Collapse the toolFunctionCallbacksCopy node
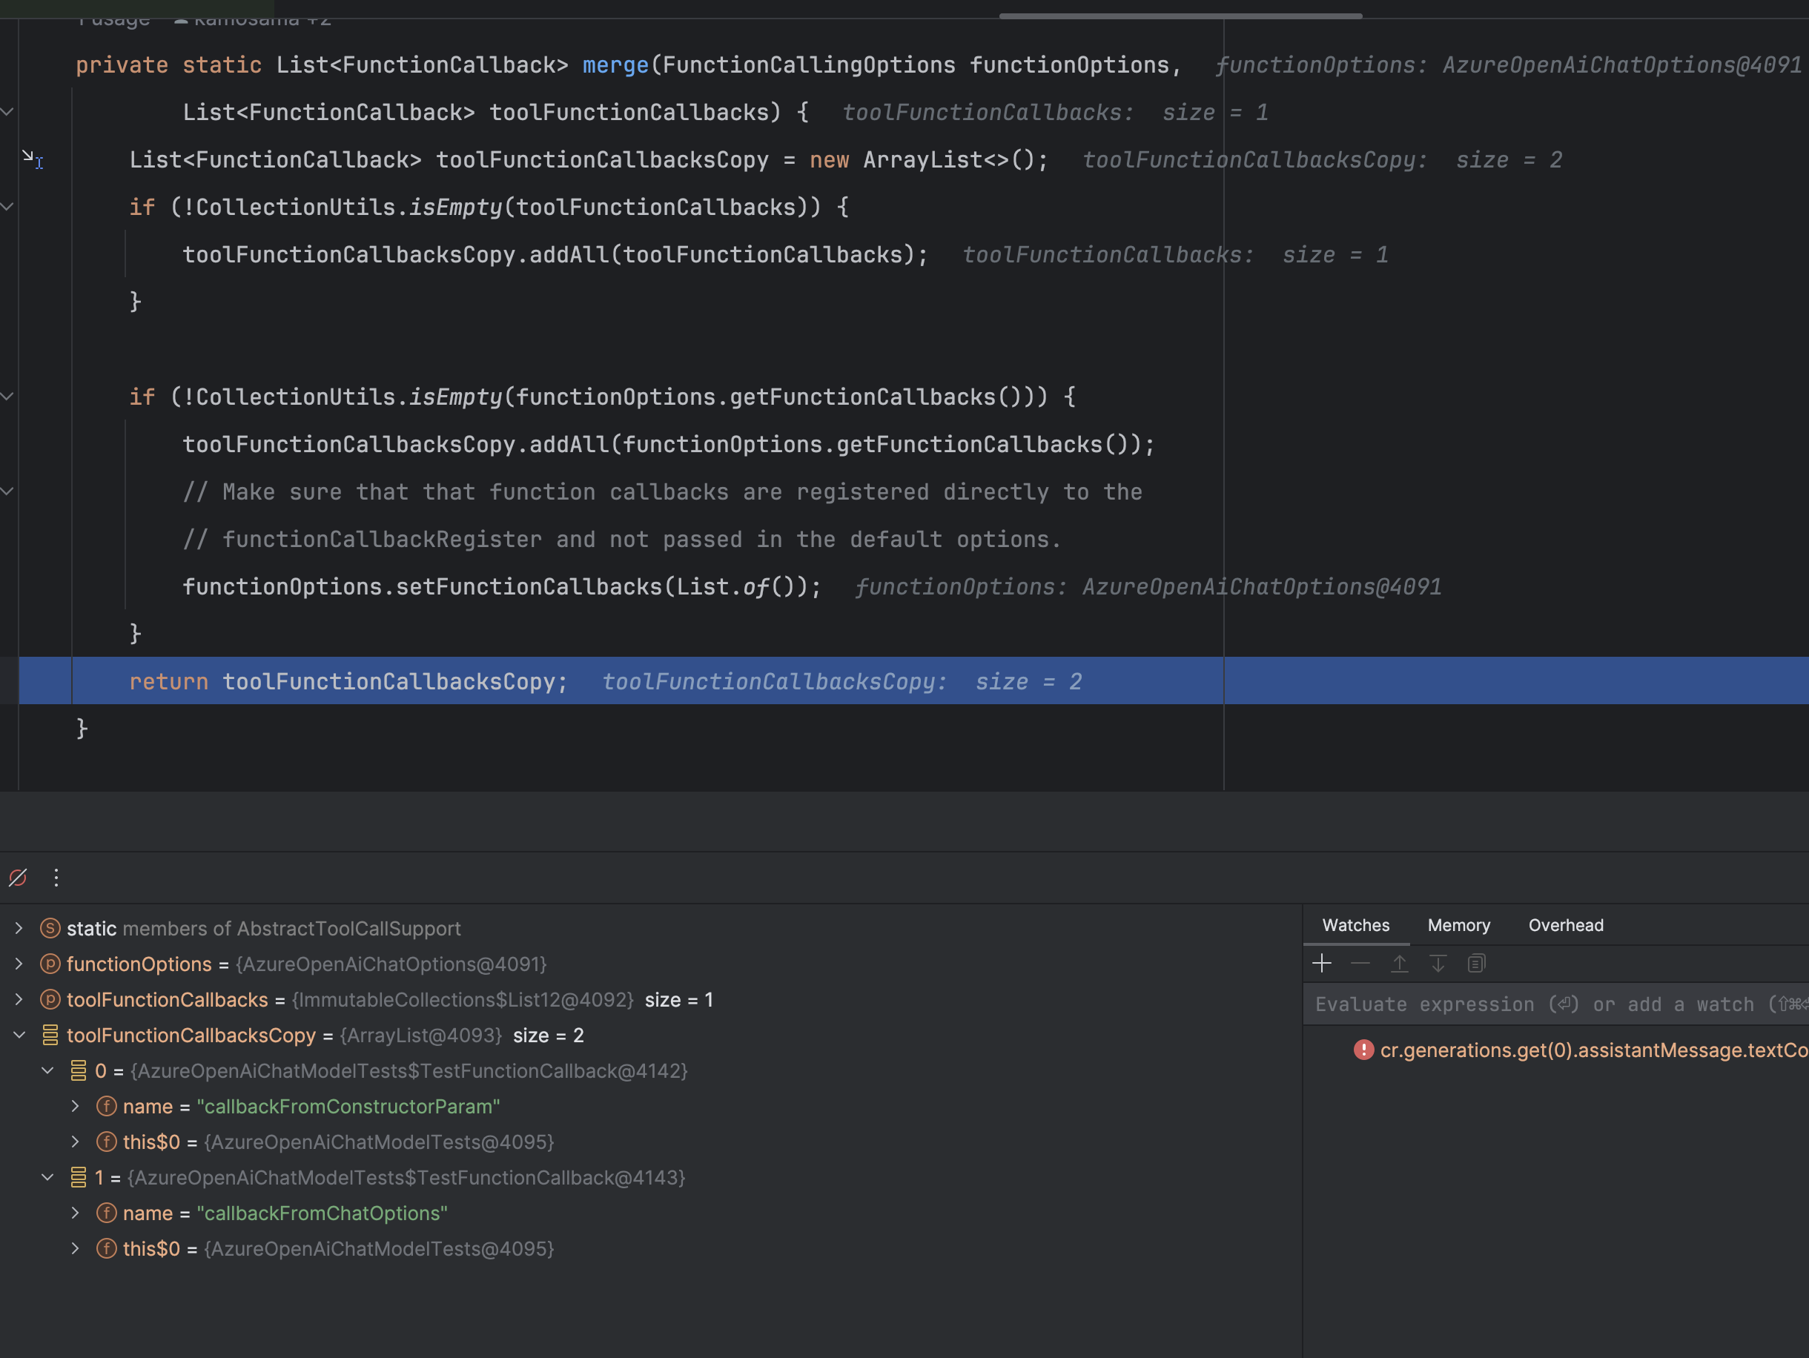1809x1358 pixels. pyautogui.click(x=19, y=1035)
